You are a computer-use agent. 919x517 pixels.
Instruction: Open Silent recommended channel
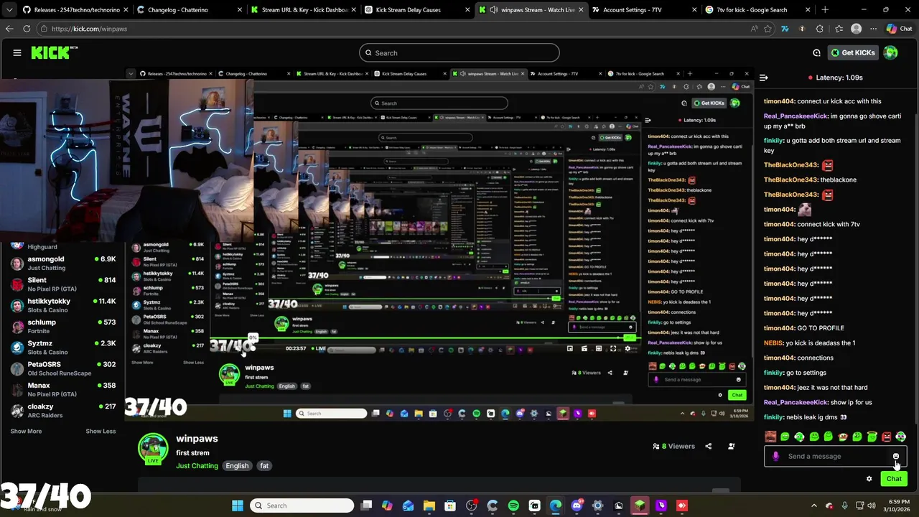[63, 284]
